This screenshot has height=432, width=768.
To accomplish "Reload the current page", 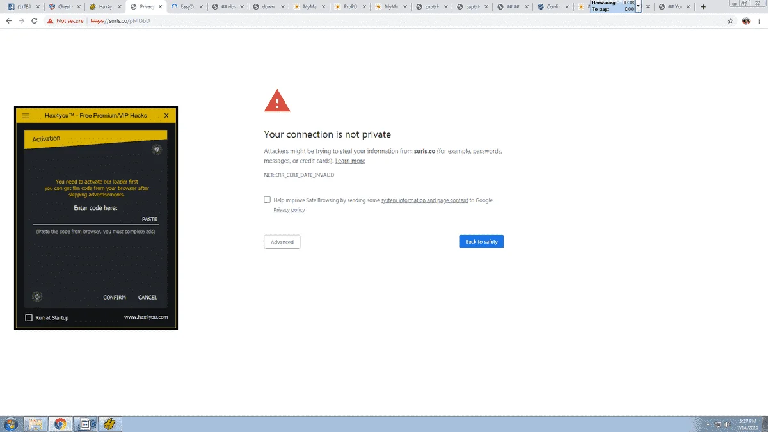I will tap(35, 21).
